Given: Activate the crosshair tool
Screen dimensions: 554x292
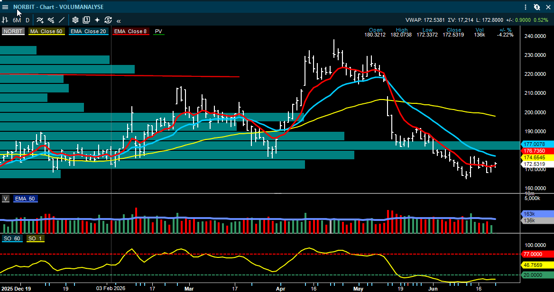Looking at the screenshot, I should click(97, 20).
